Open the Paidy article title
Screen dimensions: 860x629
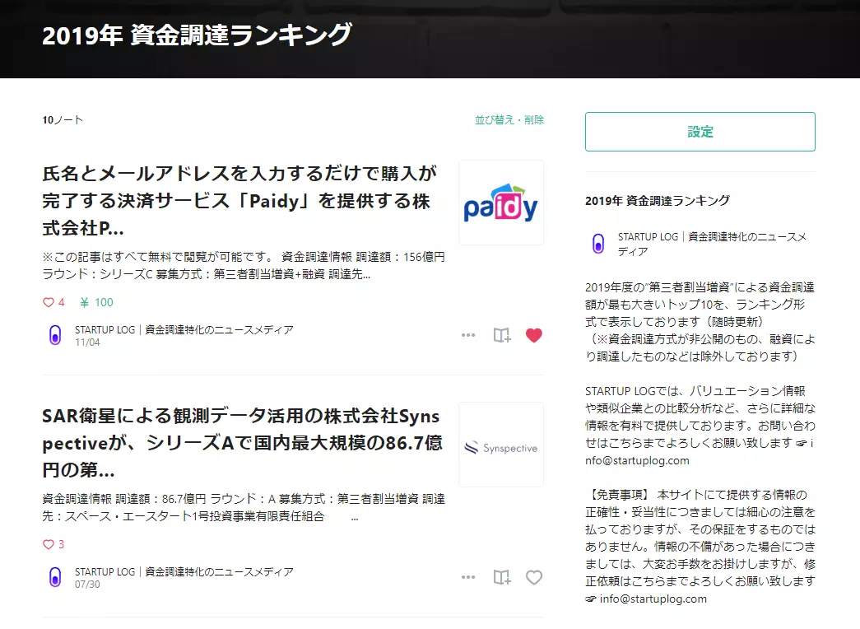pos(240,200)
